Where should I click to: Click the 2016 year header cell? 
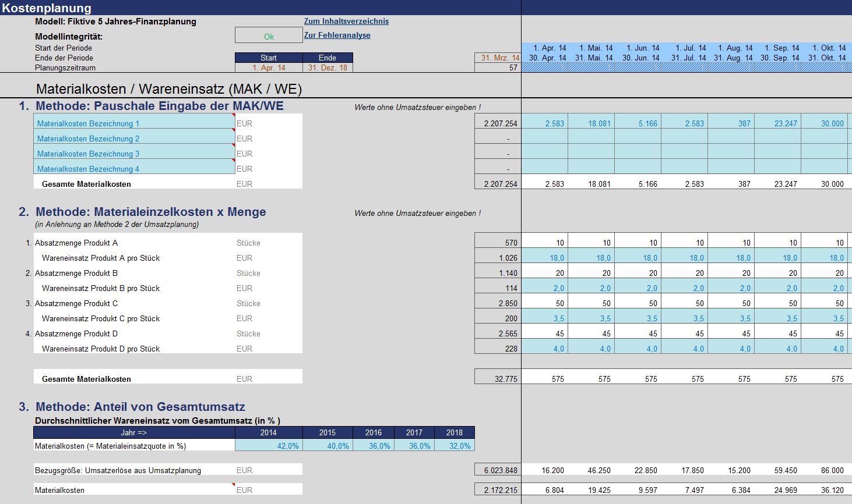[x=373, y=432]
